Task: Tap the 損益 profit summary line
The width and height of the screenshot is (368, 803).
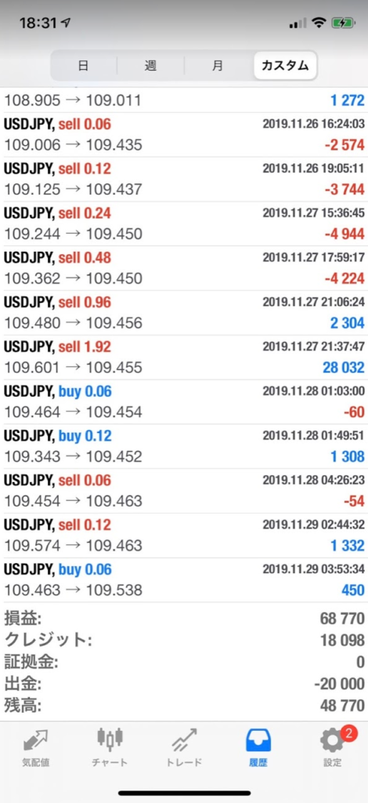Action: pyautogui.click(x=184, y=618)
